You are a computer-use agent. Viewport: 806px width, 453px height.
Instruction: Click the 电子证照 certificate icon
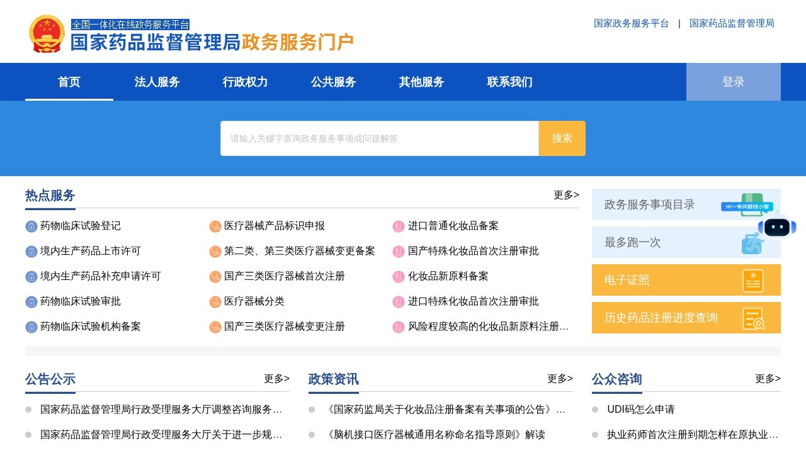click(x=753, y=281)
